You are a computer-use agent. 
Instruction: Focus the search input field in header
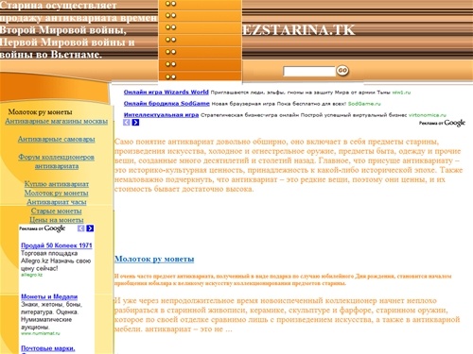[x=309, y=71]
